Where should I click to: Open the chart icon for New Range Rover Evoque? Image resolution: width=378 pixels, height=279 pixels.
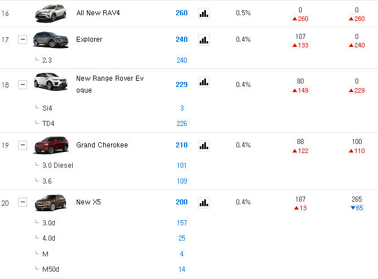[204, 82]
